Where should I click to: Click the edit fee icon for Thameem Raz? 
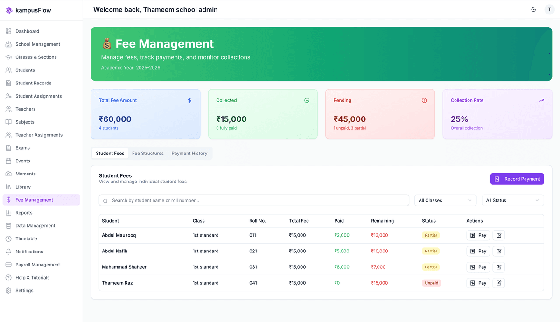(498, 283)
